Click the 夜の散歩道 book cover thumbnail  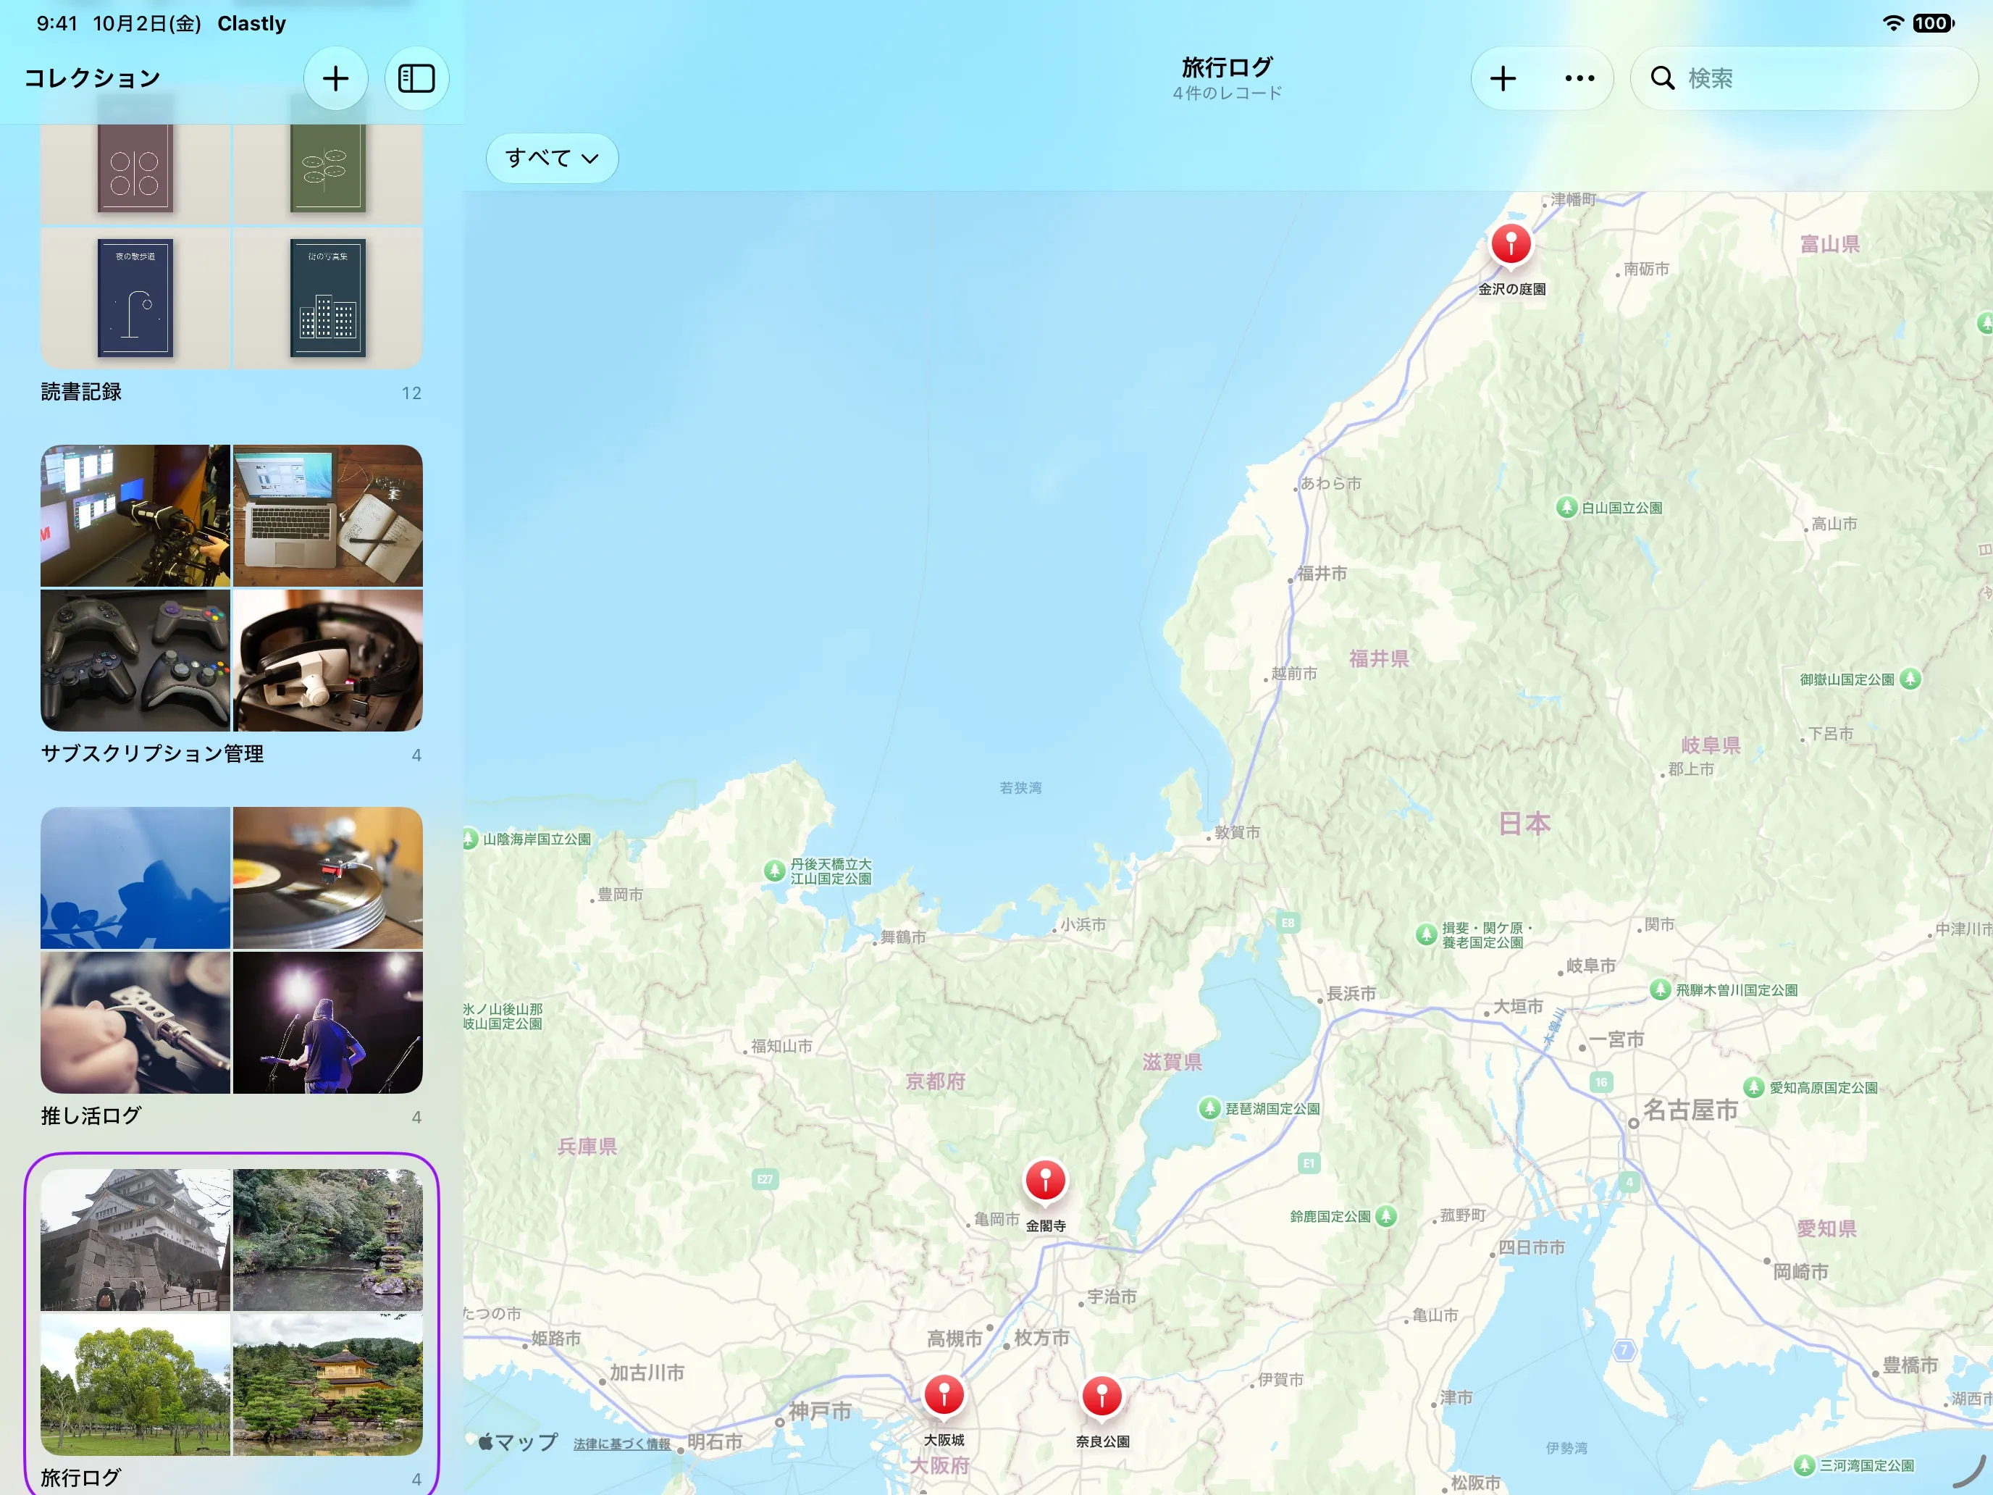point(135,298)
